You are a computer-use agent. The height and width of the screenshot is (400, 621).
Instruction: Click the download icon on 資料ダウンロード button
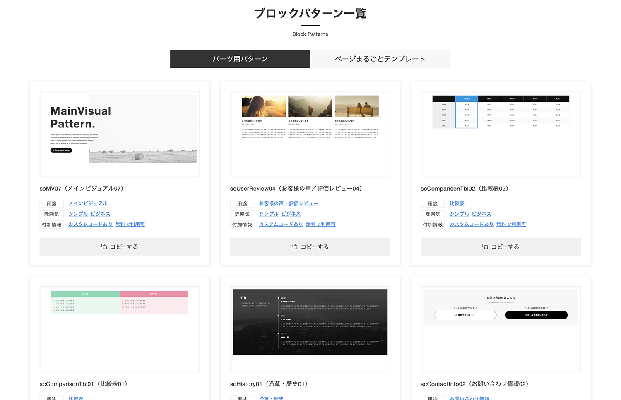click(456, 315)
